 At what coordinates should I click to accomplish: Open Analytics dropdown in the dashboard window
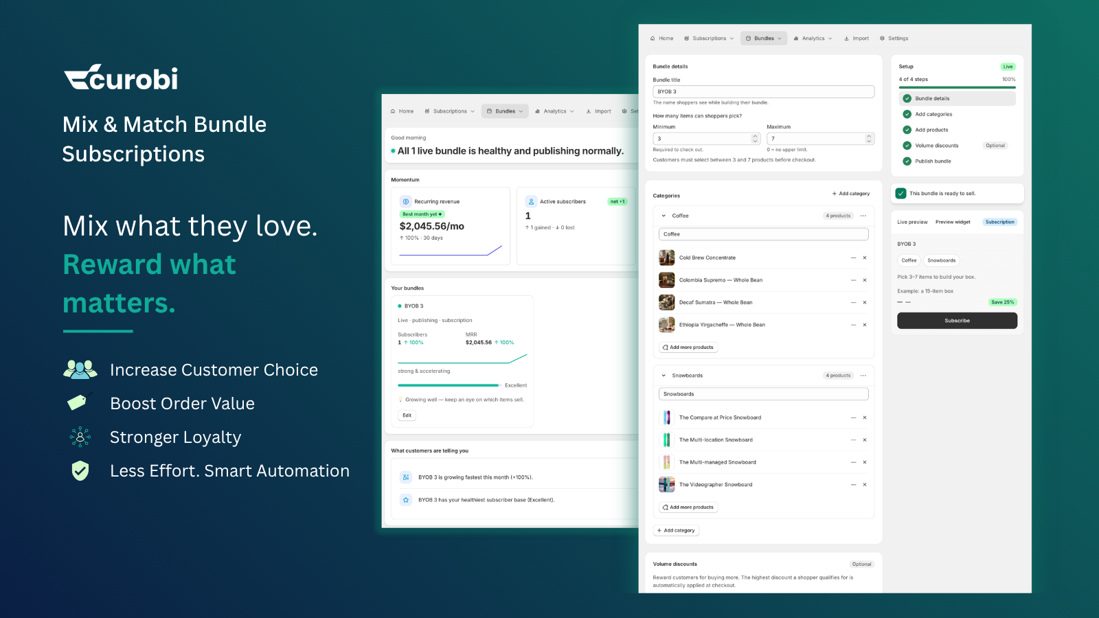554,111
